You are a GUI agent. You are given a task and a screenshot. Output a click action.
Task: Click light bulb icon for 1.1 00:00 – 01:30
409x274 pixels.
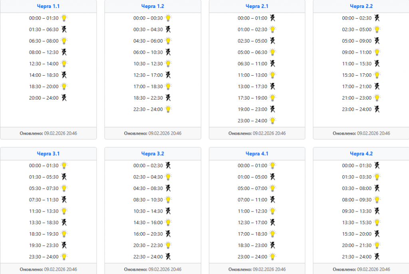point(64,18)
